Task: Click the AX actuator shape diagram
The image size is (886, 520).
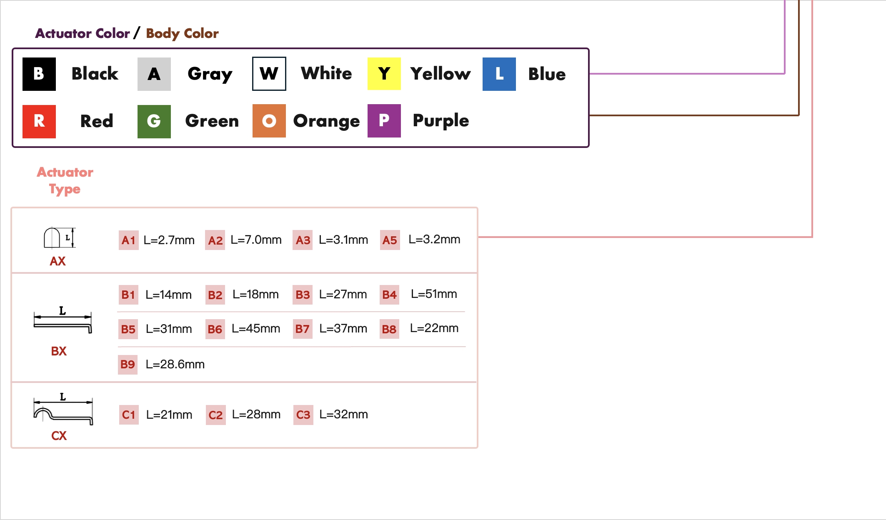Action: (59, 238)
